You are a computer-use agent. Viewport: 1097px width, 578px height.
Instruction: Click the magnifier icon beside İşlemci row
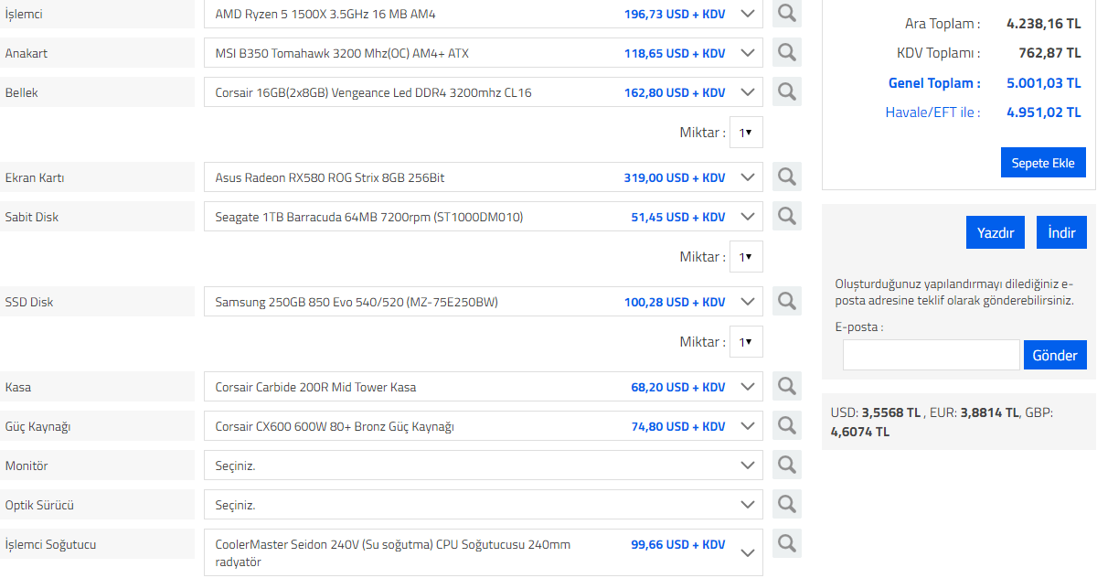(x=786, y=14)
